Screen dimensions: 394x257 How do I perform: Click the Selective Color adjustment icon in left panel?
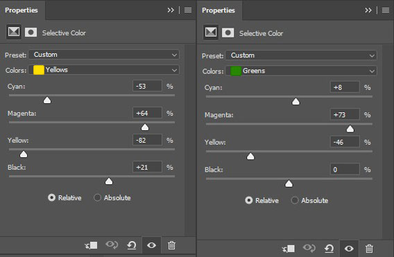click(x=14, y=32)
